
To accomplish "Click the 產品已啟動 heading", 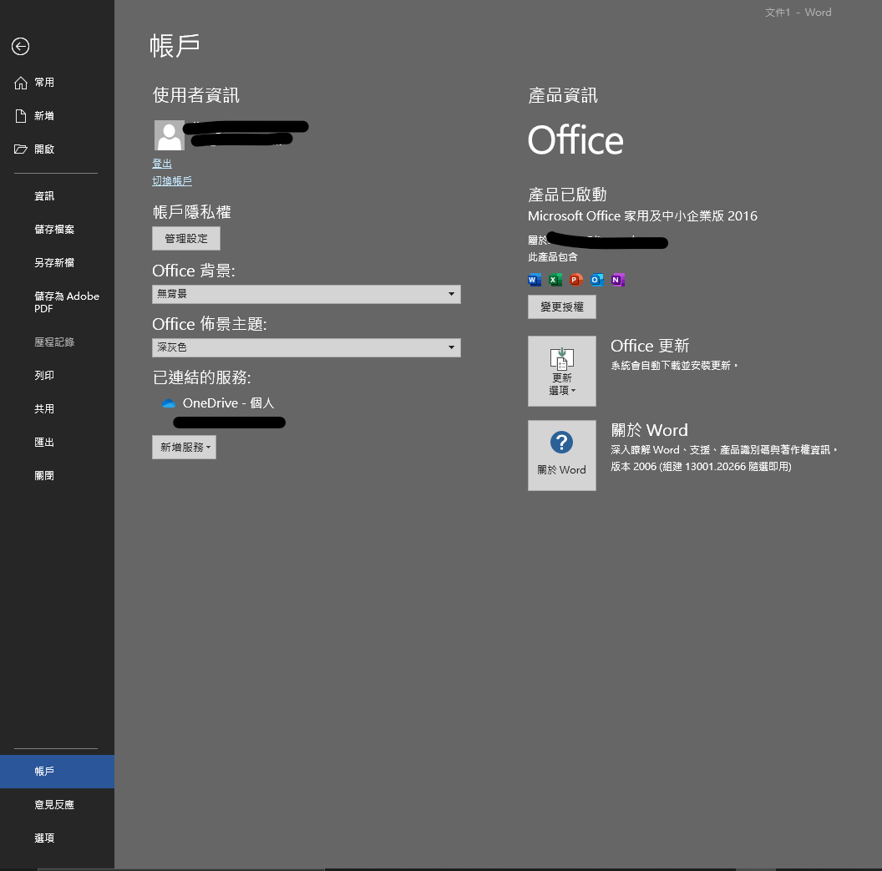I will pos(567,195).
